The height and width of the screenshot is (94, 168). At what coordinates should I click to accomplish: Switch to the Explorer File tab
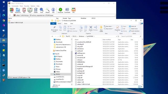click(53, 23)
